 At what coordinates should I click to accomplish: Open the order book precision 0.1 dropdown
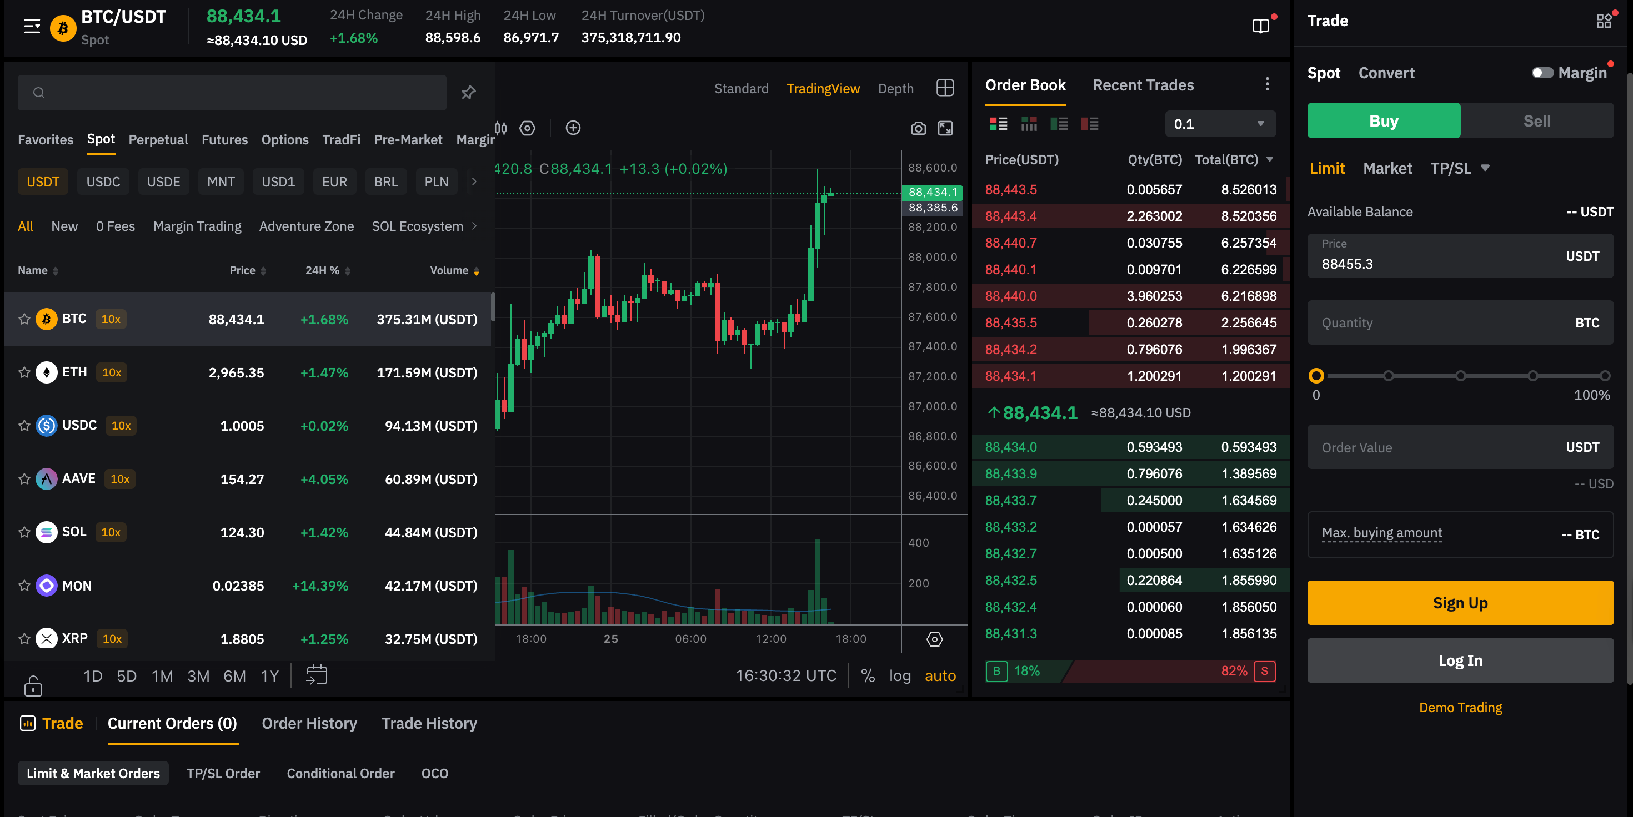[x=1220, y=124]
